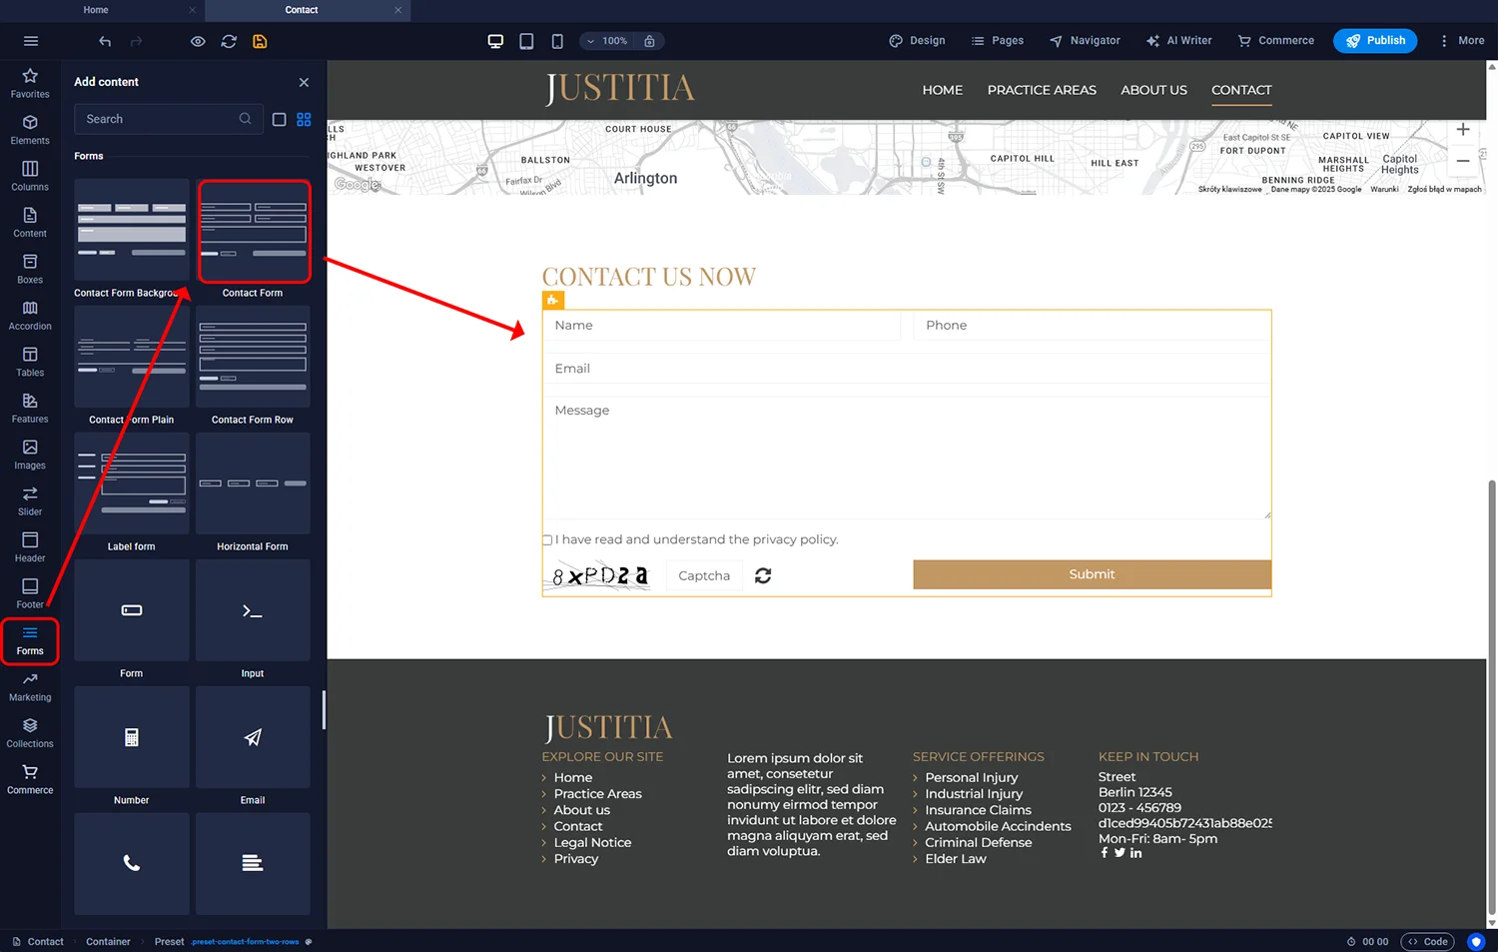Open Accordion in the sidebar
Viewport: 1498px width, 952px height.
(30, 316)
